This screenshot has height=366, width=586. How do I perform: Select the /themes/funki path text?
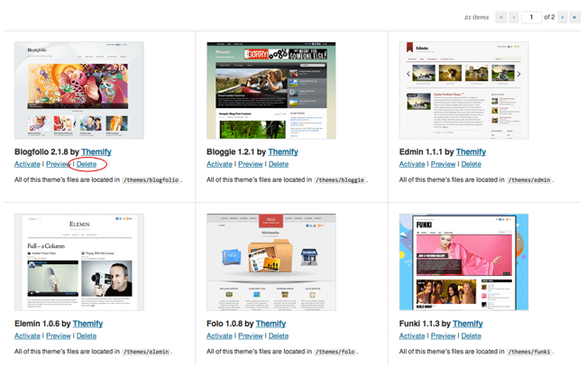tap(529, 352)
